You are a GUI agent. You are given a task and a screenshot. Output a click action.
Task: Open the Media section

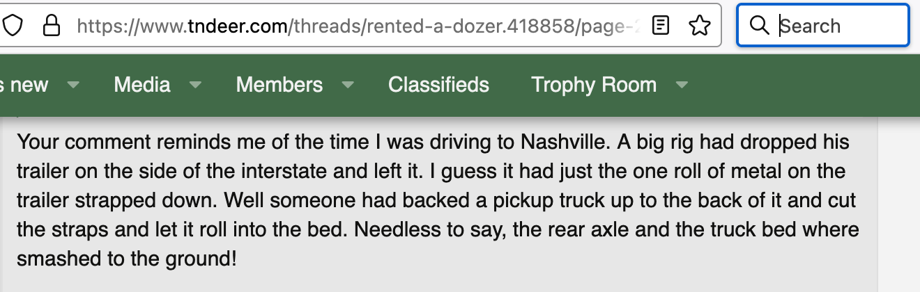(x=142, y=85)
